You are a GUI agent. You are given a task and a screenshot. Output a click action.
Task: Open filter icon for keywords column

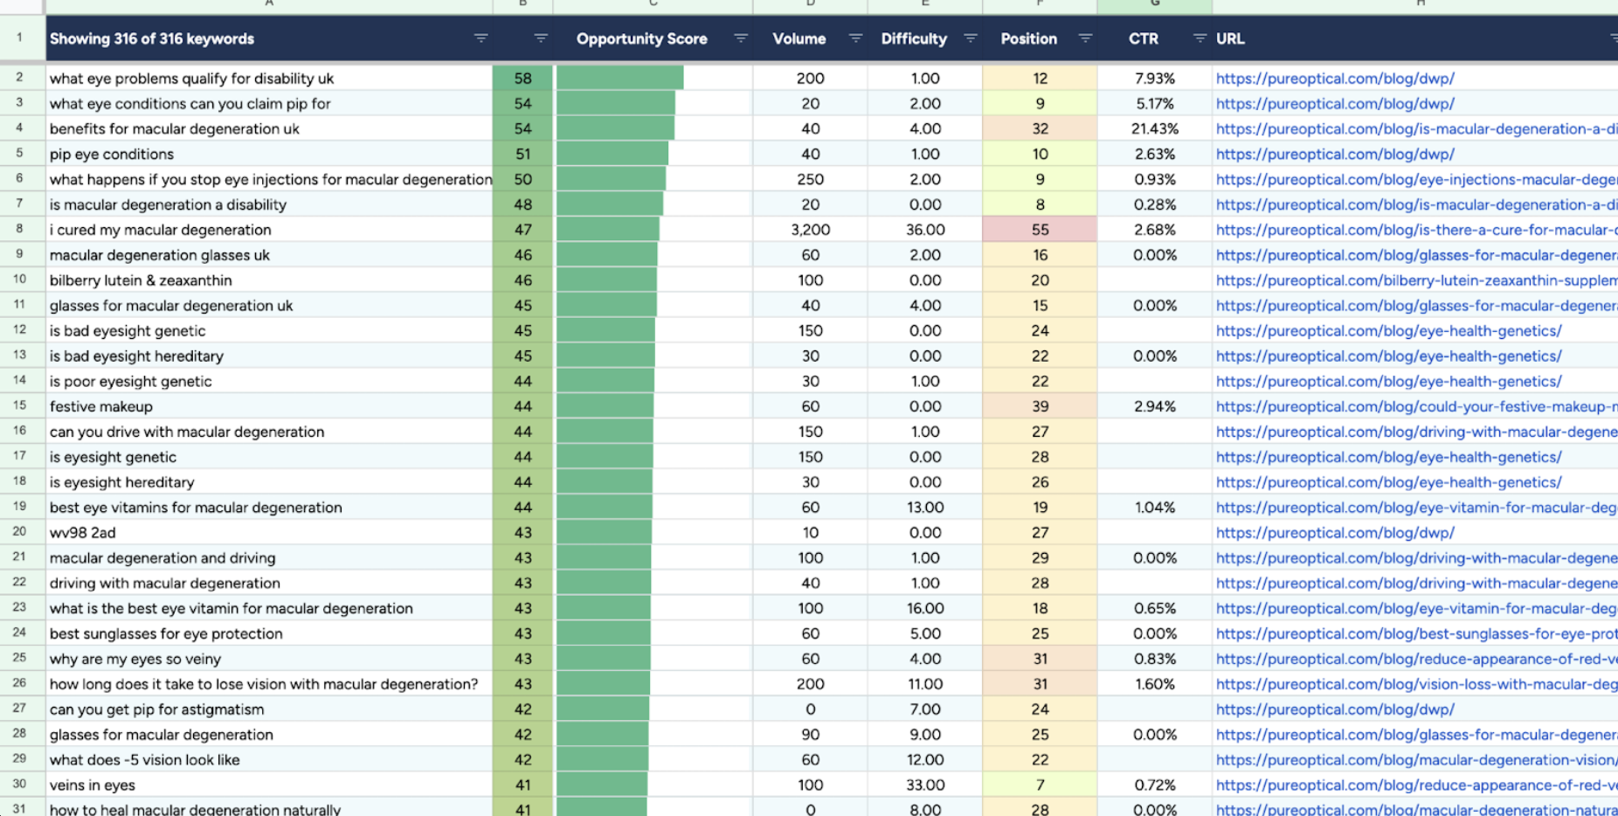tap(481, 38)
